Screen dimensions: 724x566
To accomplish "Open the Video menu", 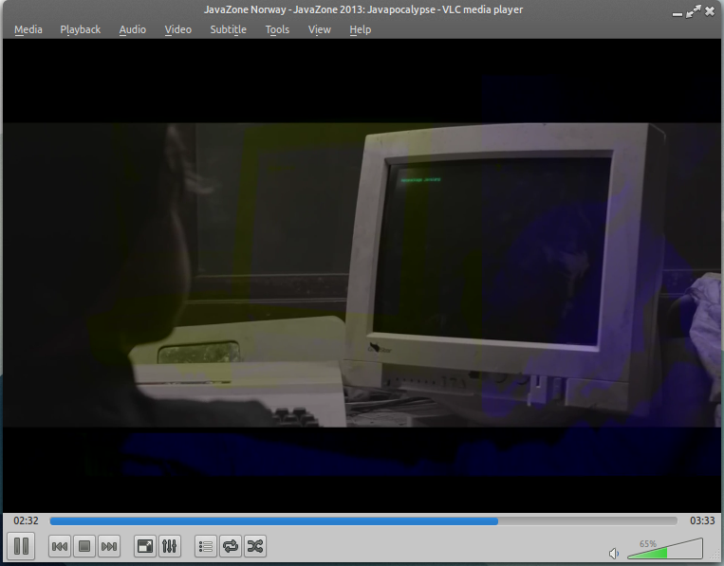I will pyautogui.click(x=178, y=29).
